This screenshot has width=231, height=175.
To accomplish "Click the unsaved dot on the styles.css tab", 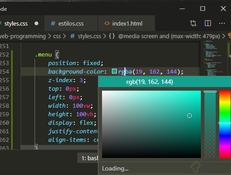I will tap(36, 23).
